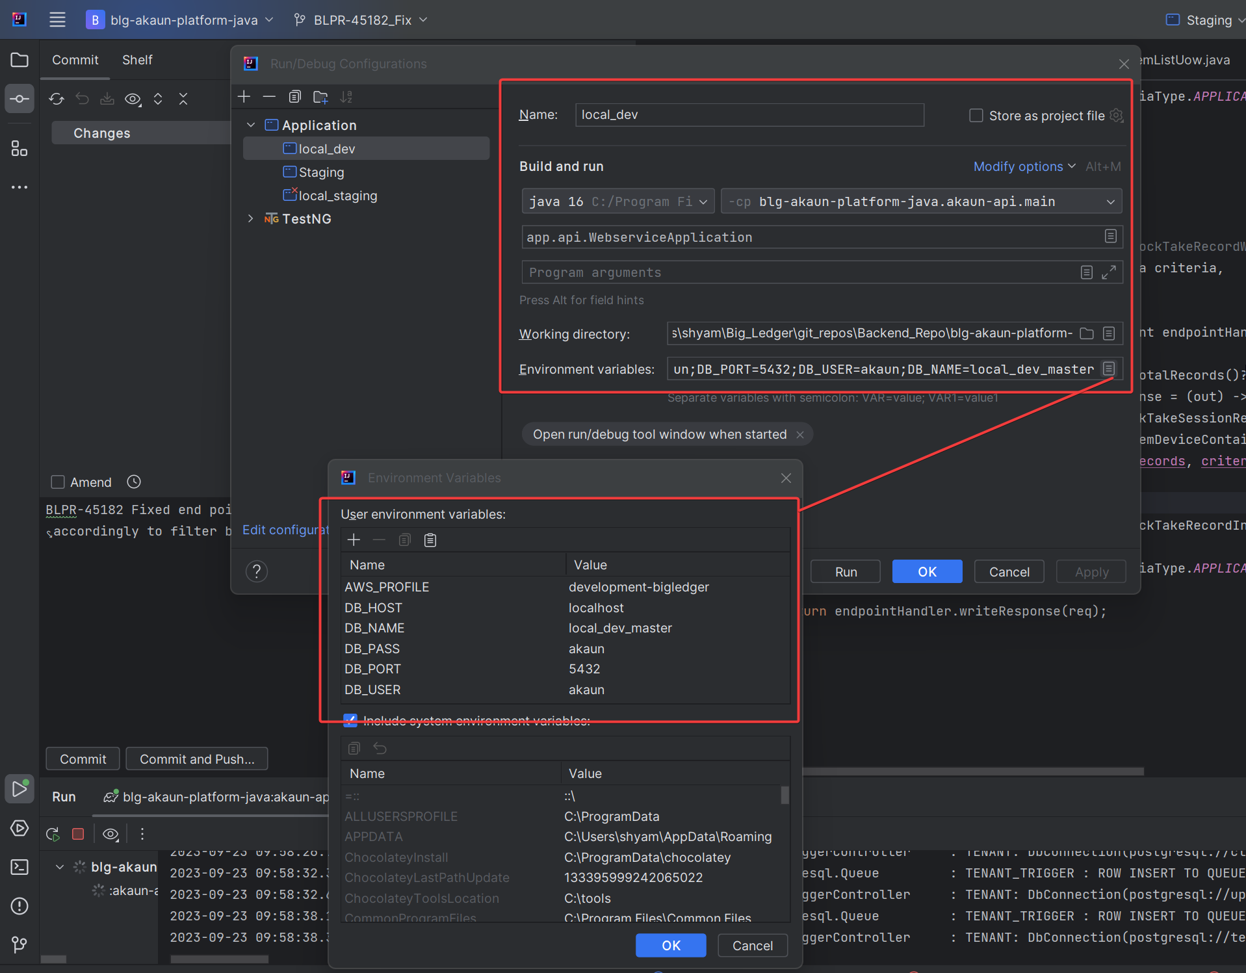Check the Amend checkbox

[x=58, y=482]
